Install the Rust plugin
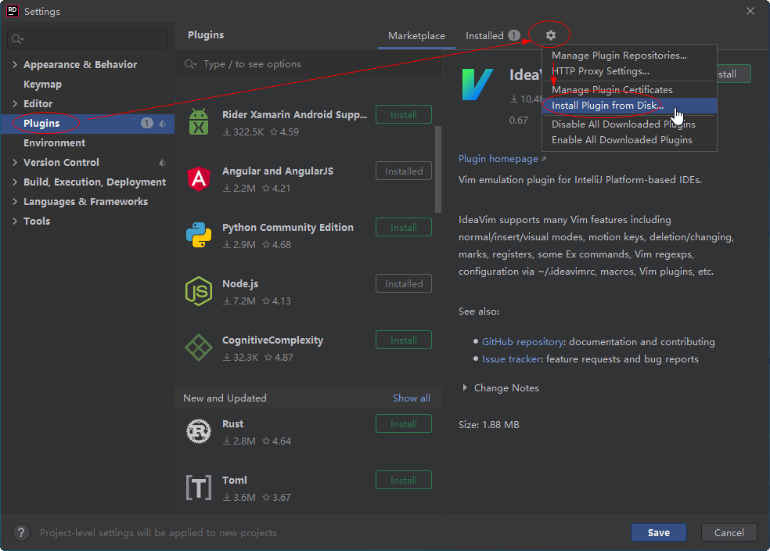Screen dimensions: 770x551 pos(404,424)
